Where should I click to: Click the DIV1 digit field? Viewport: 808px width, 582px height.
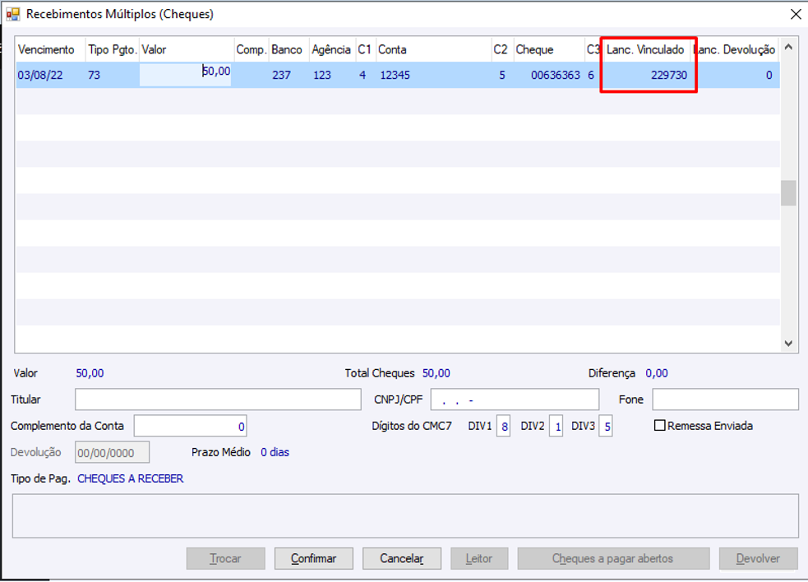pos(503,427)
